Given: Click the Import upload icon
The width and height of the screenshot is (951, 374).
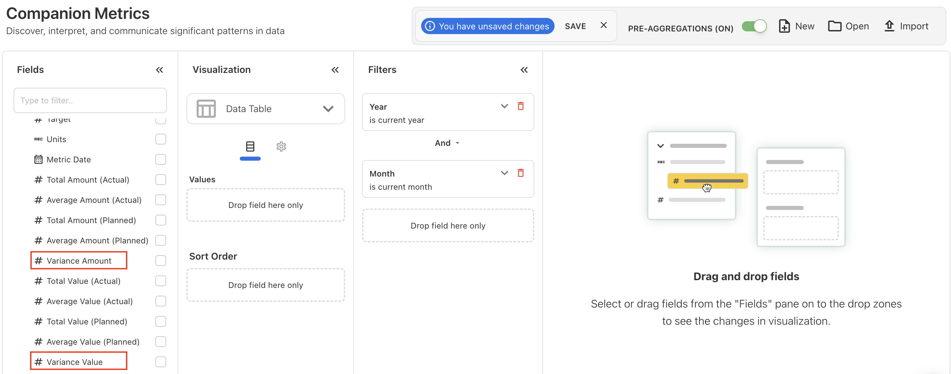Looking at the screenshot, I should pos(889,26).
